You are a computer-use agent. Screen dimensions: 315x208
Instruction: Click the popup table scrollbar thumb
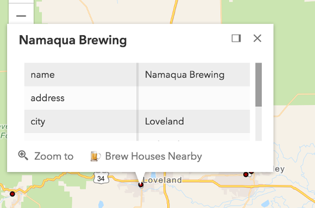click(x=259, y=84)
